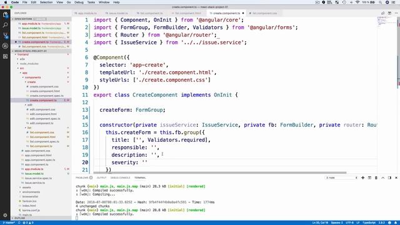Open the Apple menu
The height and width of the screenshot is (225, 400).
point(6,2)
